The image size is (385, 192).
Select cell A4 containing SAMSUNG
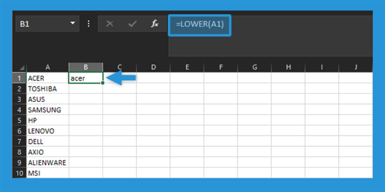[48, 109]
